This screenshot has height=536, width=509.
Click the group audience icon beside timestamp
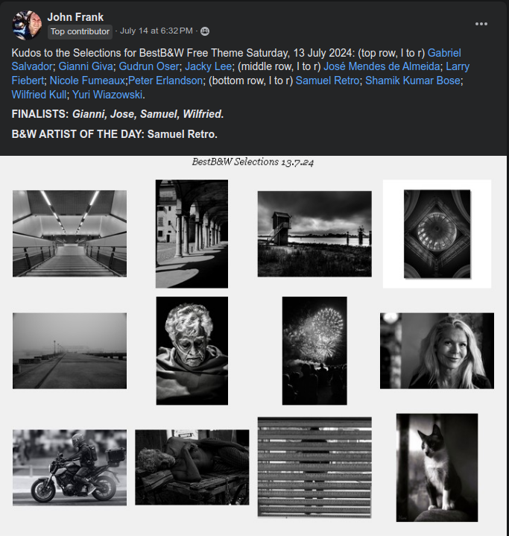(x=205, y=31)
